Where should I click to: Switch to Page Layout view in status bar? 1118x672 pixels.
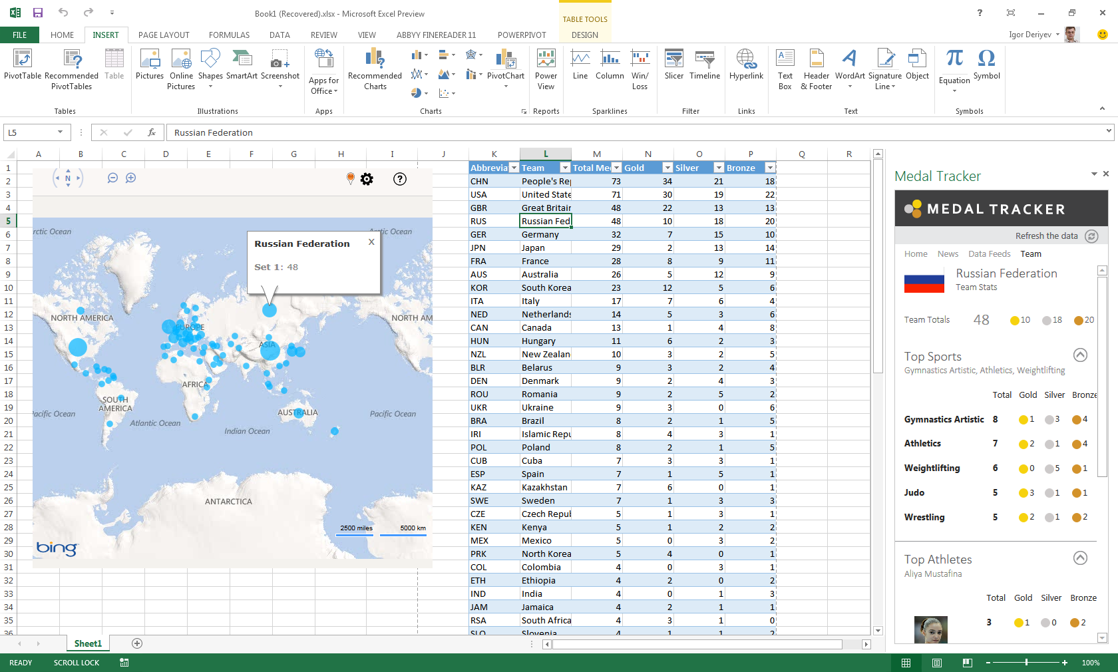937,663
